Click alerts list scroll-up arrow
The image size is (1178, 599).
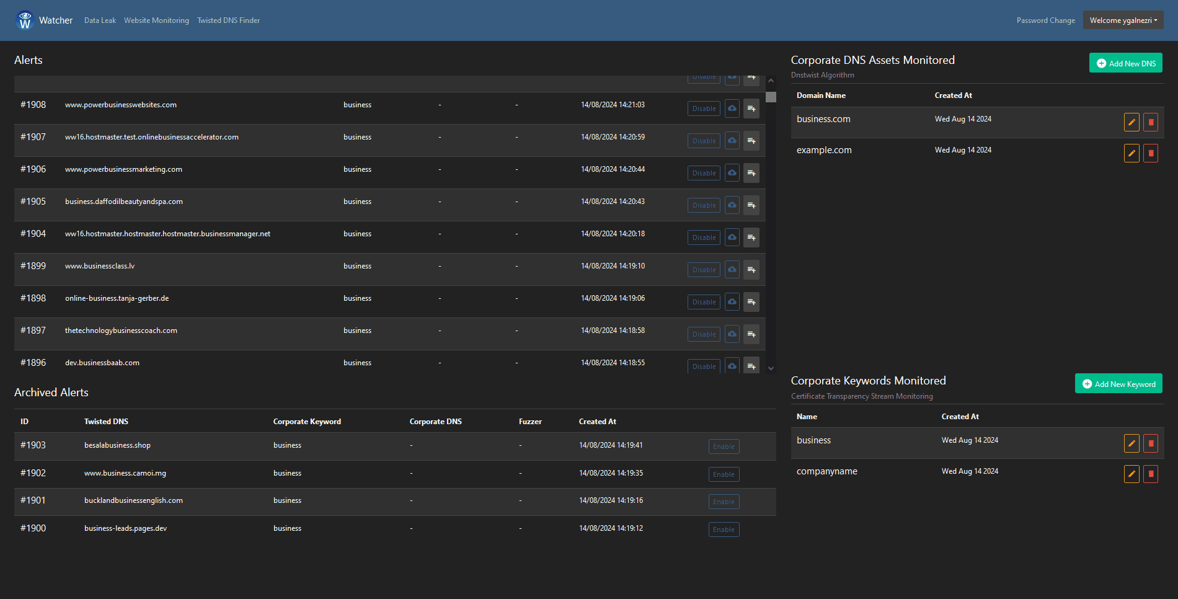[x=771, y=81]
